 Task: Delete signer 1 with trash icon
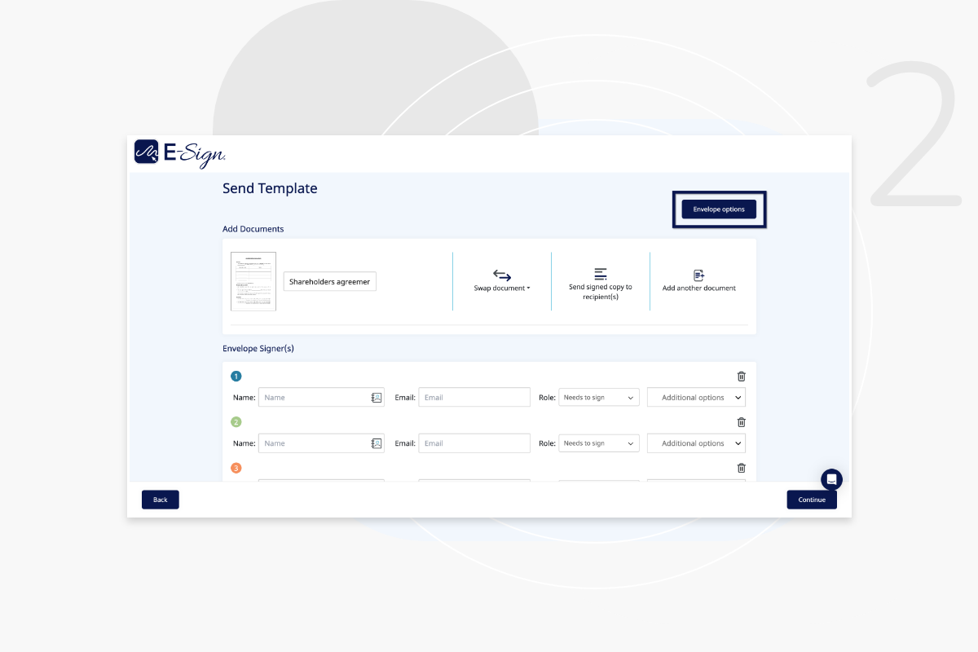point(741,376)
